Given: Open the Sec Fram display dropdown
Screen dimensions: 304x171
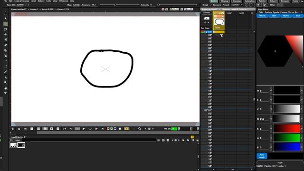Looking at the screenshot, I should coord(206,28).
